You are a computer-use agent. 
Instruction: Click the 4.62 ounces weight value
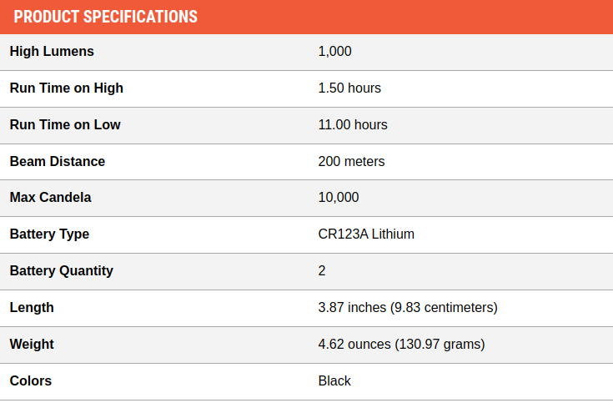click(401, 345)
